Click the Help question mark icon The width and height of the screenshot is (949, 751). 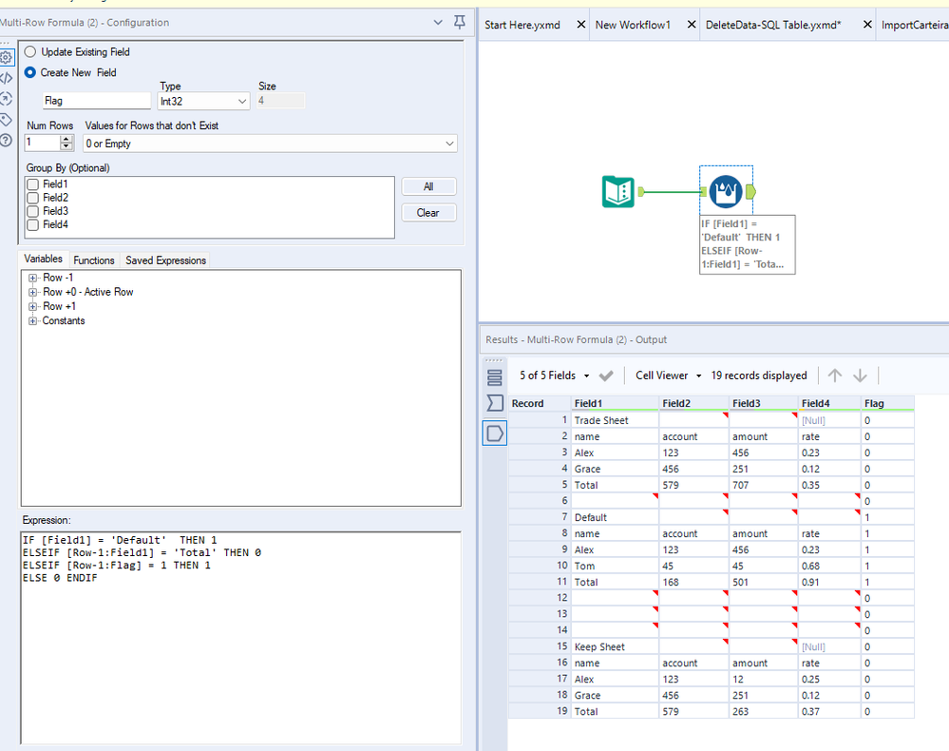(x=7, y=141)
